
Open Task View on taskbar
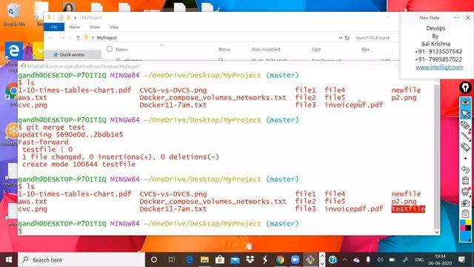172,260
